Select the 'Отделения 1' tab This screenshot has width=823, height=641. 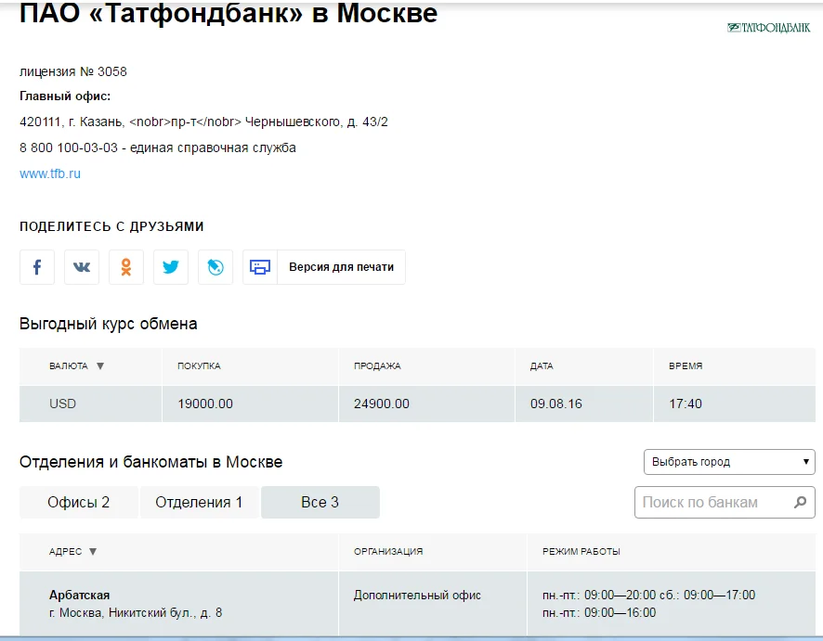click(199, 503)
